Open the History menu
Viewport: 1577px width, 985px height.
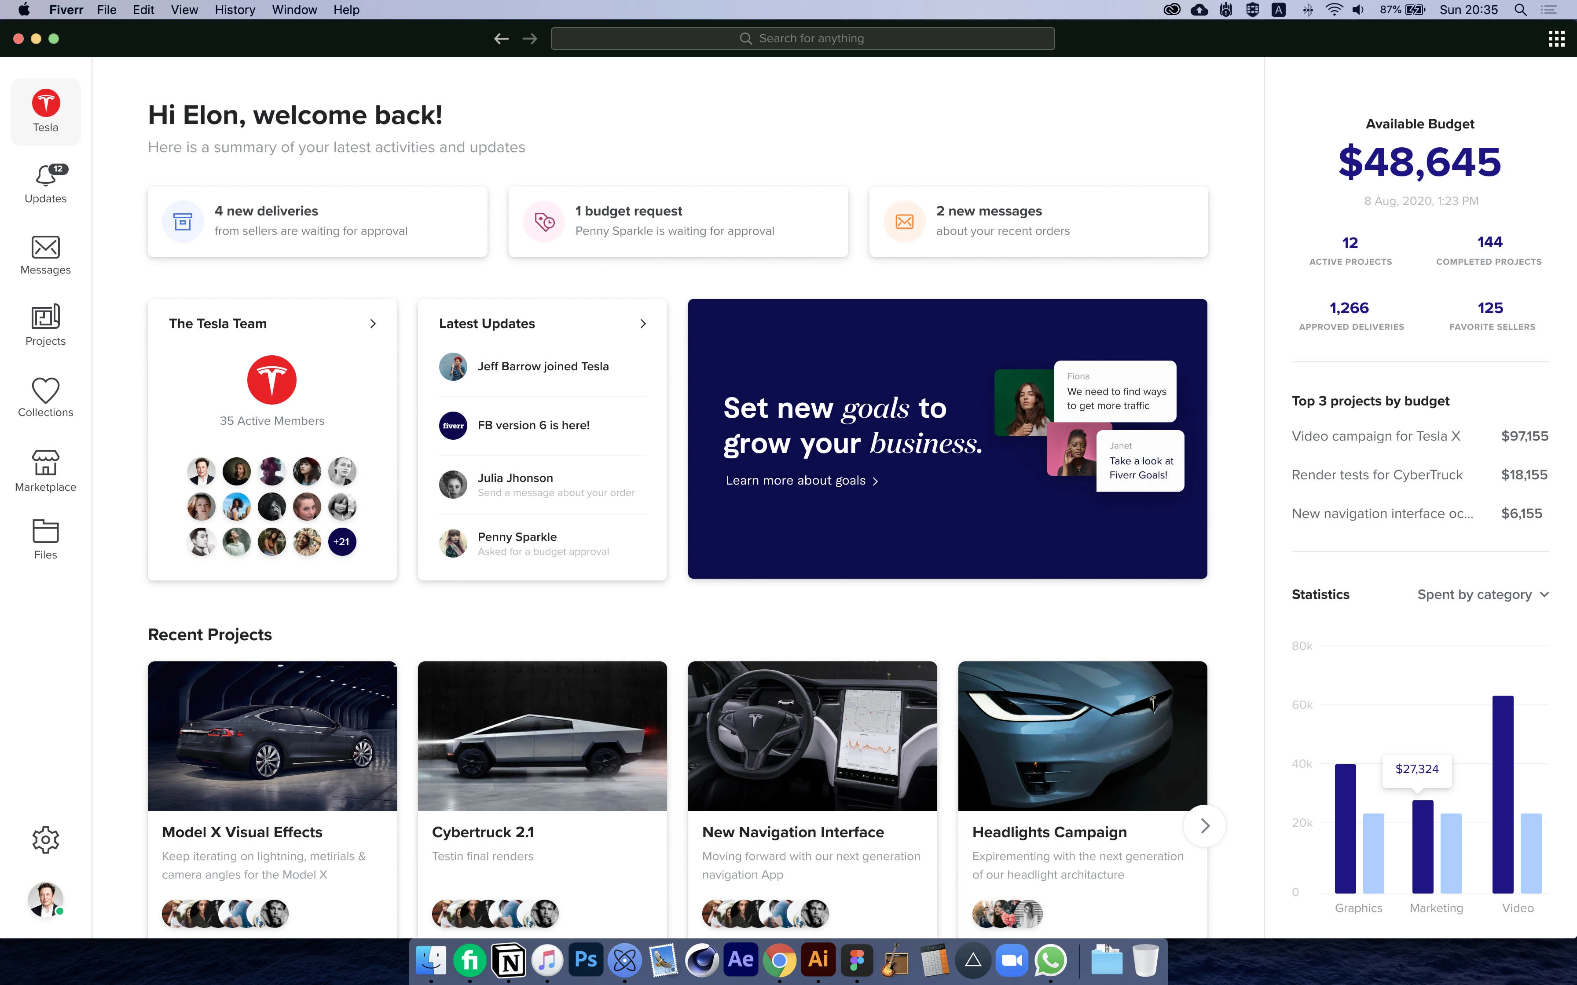[x=235, y=10]
